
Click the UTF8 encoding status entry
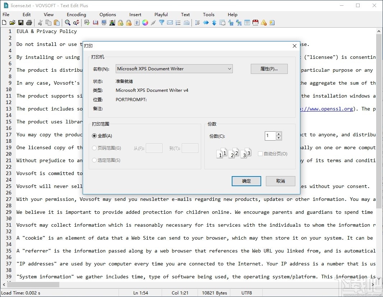pos(246,293)
